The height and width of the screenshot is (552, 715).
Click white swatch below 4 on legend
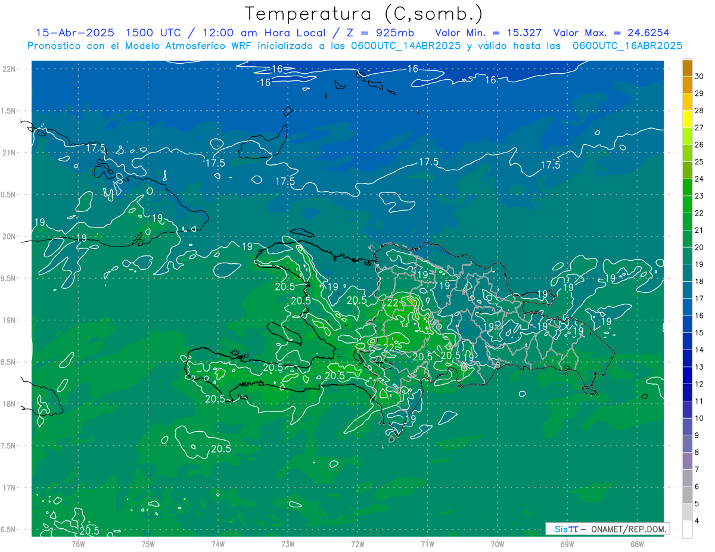point(687,529)
